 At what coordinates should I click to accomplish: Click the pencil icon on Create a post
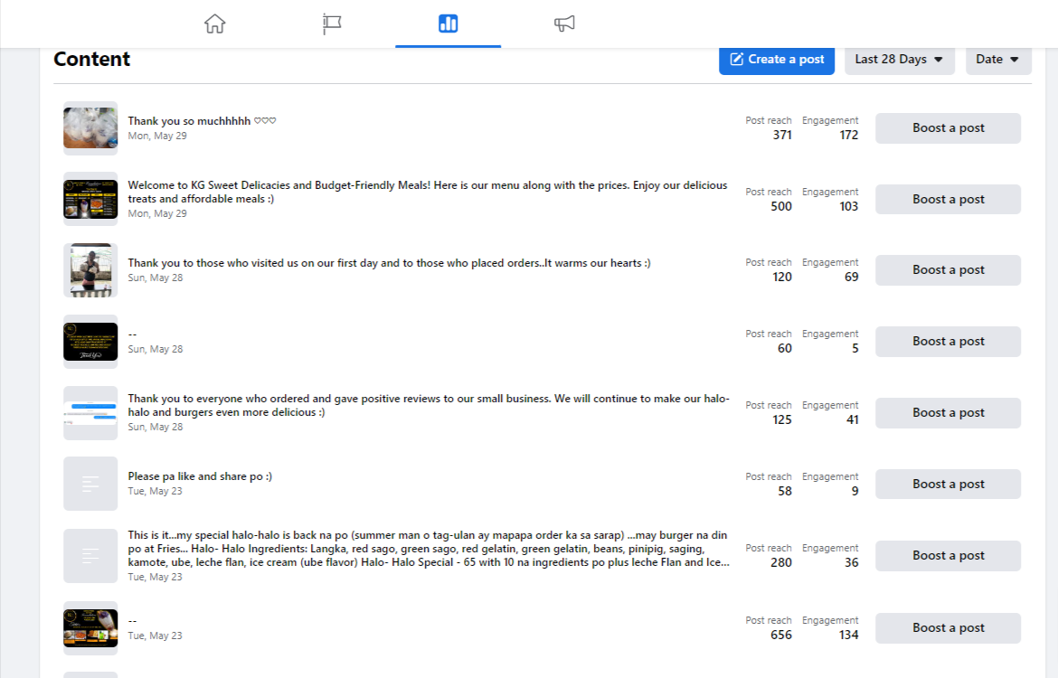736,60
